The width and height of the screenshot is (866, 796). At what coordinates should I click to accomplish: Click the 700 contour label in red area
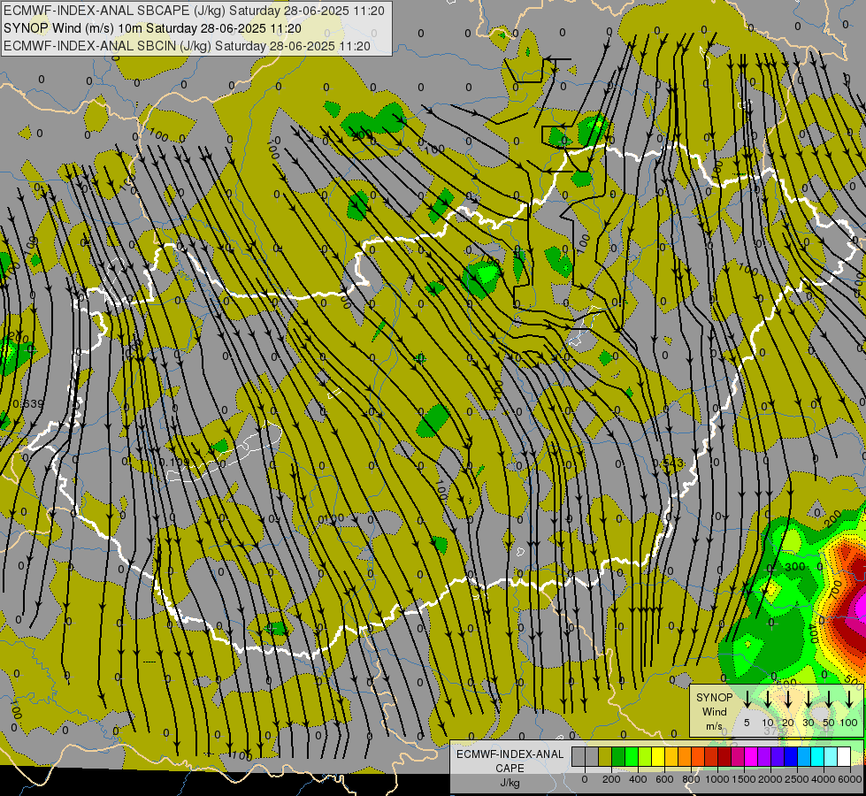[835, 588]
